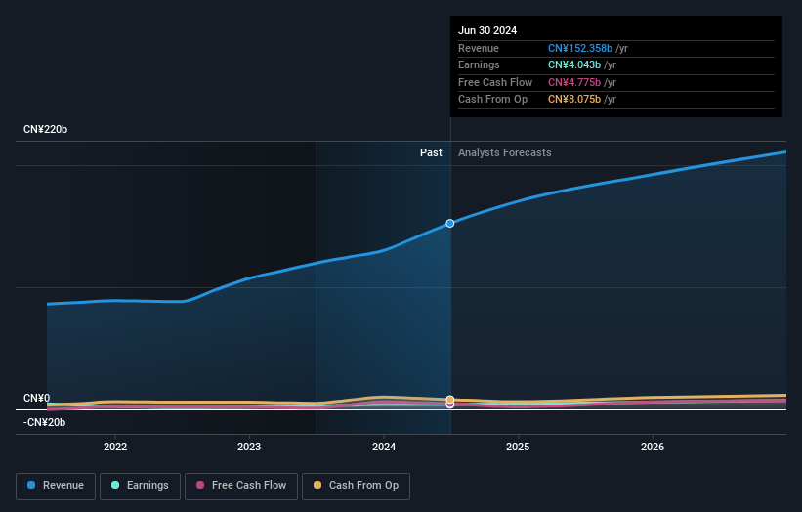
Task: Hide the Earnings series via legend
Action: [140, 486]
